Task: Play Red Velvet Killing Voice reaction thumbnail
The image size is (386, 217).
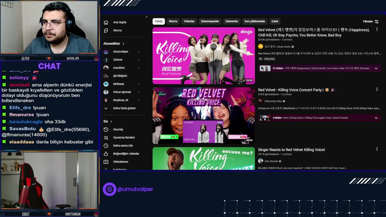Action: (x=204, y=116)
